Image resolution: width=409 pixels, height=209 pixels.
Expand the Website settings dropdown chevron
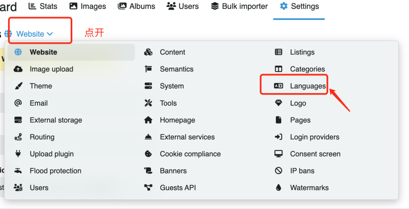pos(50,34)
